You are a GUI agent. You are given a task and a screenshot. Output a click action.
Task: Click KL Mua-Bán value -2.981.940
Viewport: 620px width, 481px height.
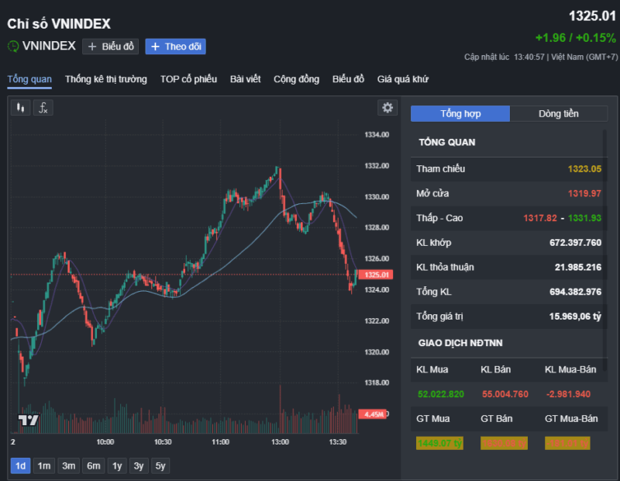[x=568, y=394]
